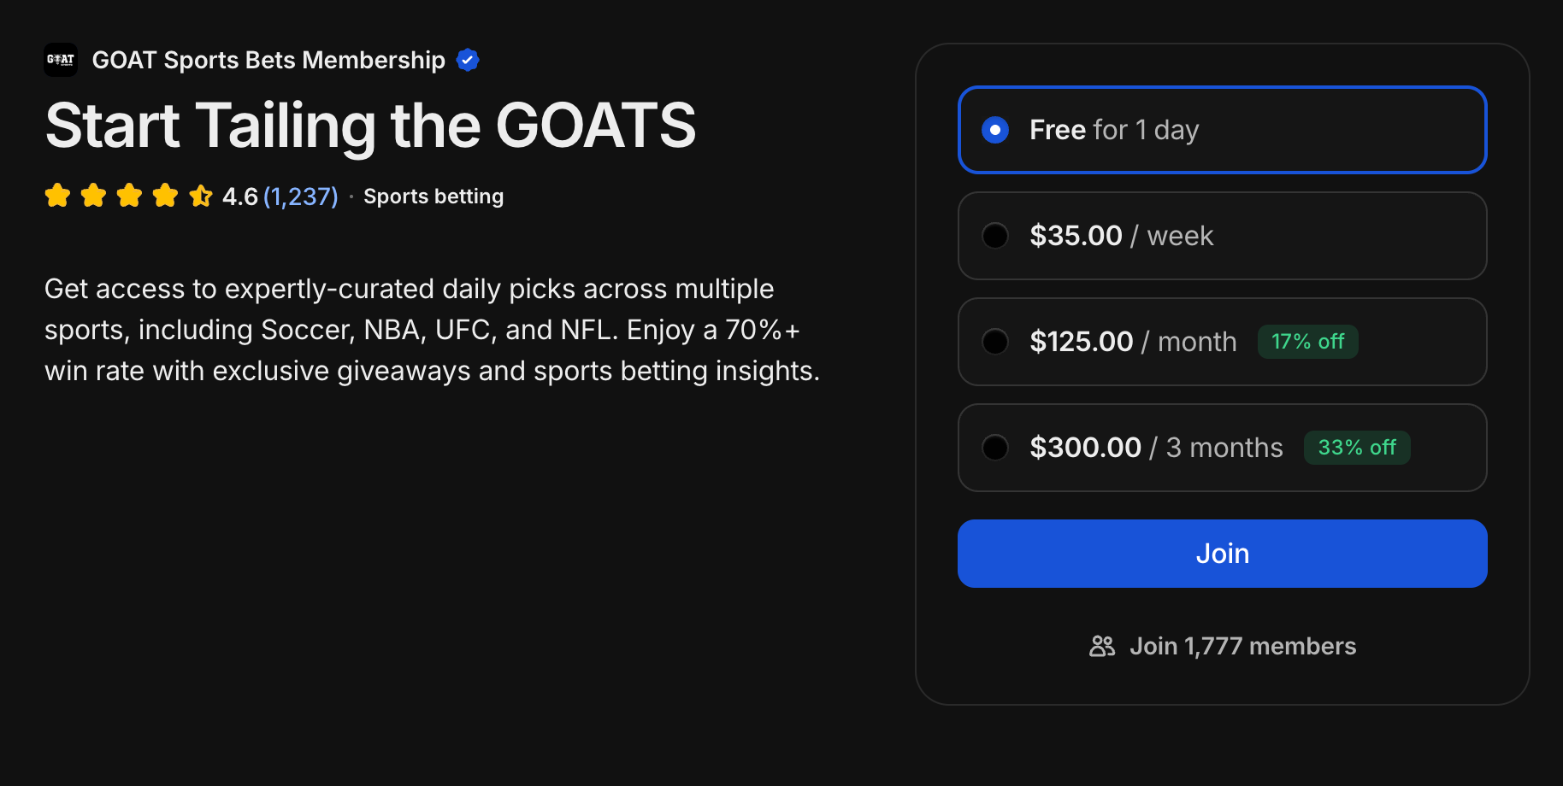Select the $35.00 per week radio

pyautogui.click(x=995, y=236)
